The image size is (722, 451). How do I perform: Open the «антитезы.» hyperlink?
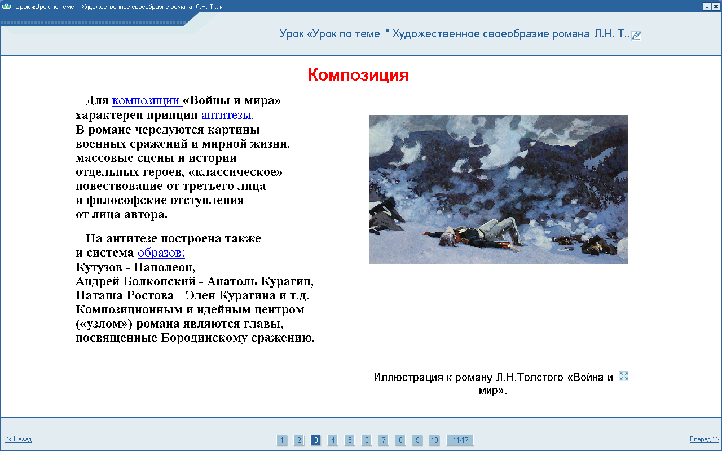coord(228,116)
